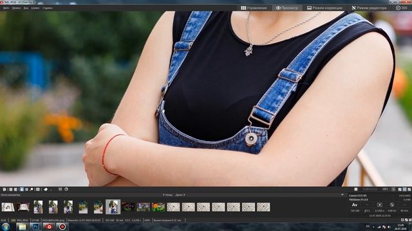Open the Правка menu

point(16,8)
